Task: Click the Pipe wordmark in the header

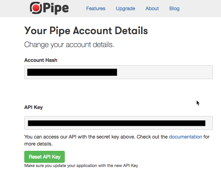Action: [x=56, y=8]
